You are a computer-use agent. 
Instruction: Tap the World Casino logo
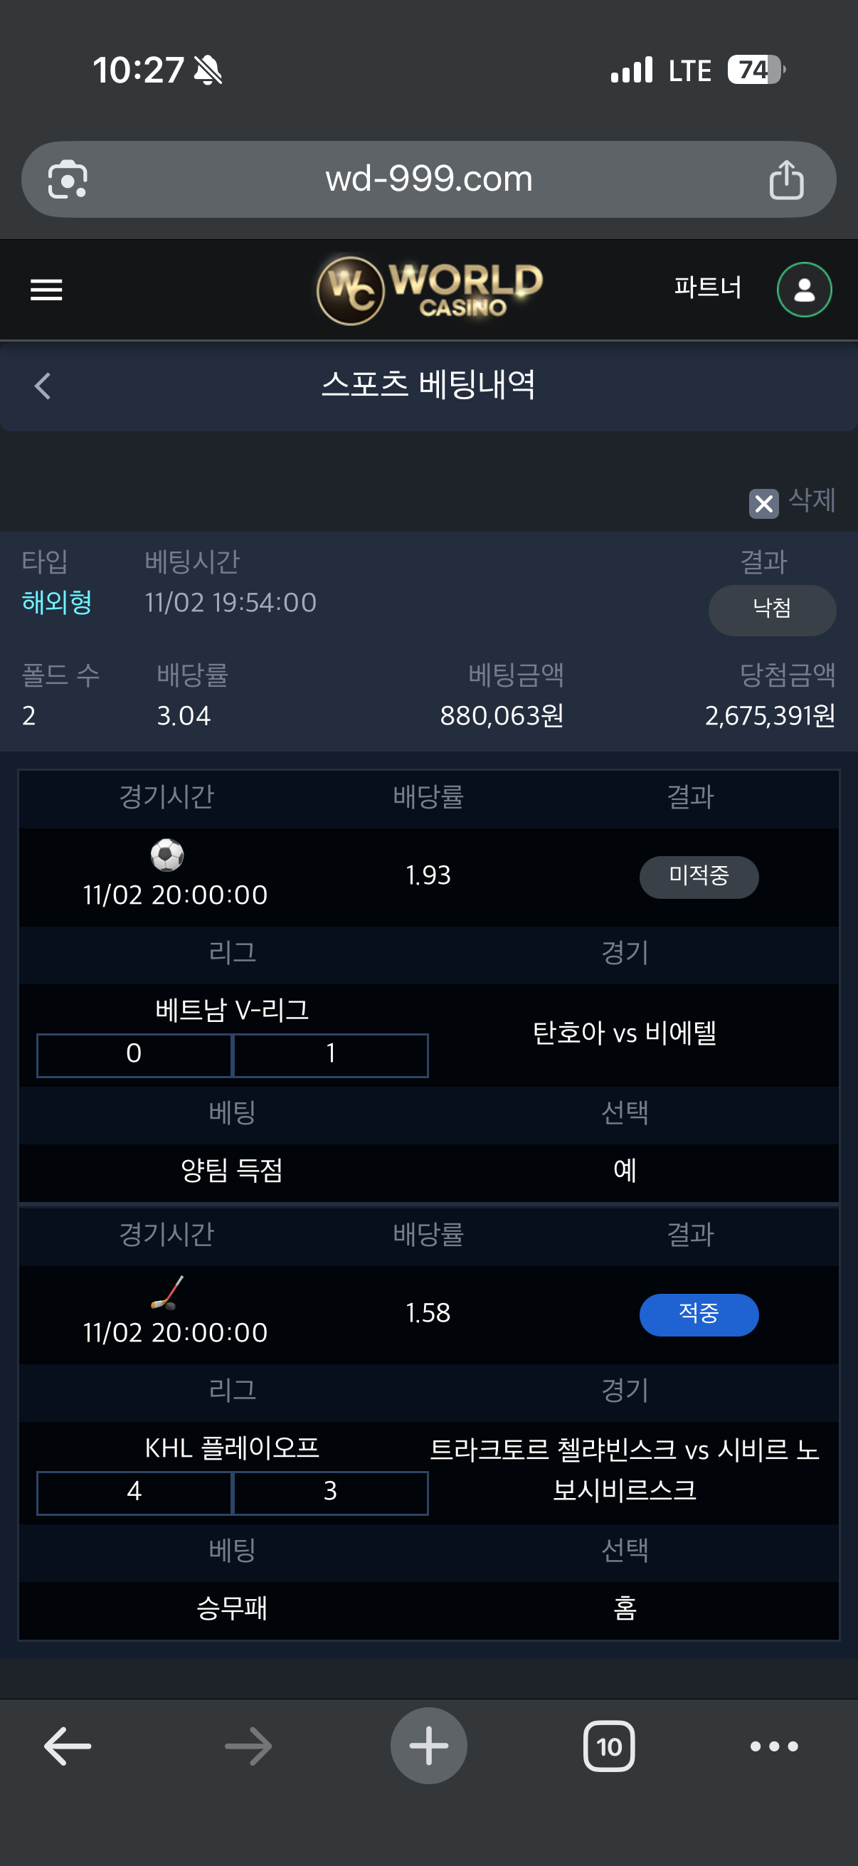tap(430, 290)
